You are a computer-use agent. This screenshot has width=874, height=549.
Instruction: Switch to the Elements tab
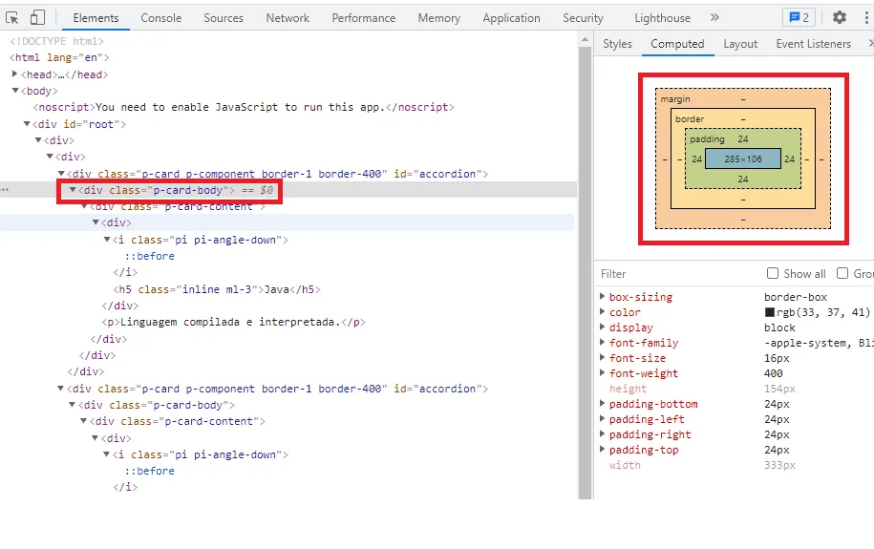(x=96, y=18)
